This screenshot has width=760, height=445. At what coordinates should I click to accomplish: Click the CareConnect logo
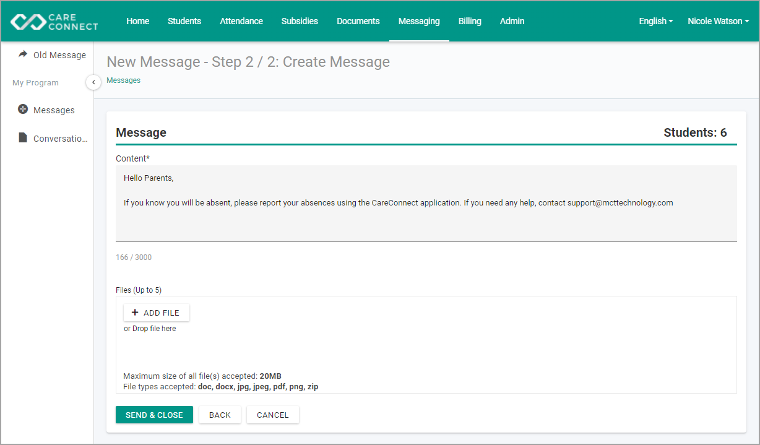tap(54, 21)
